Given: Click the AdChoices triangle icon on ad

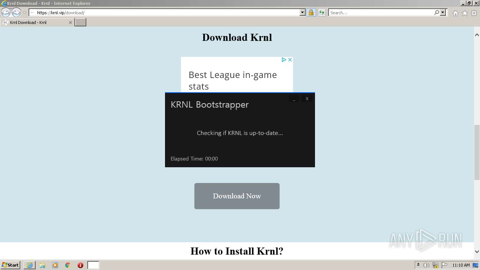Looking at the screenshot, I should click(x=284, y=60).
